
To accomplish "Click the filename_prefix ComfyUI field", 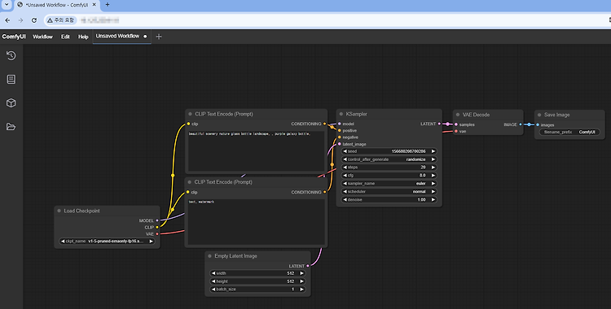I will [569, 133].
